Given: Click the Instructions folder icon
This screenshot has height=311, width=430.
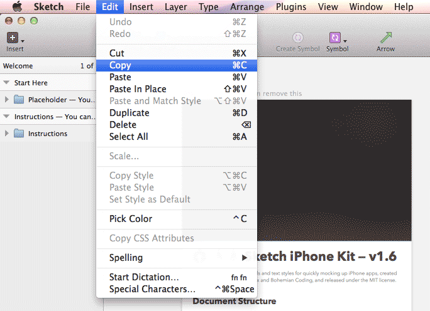Looking at the screenshot, I should click(19, 134).
